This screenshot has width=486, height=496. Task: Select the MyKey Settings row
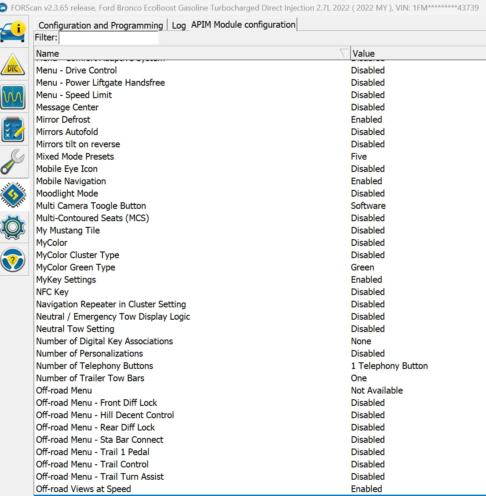pos(260,280)
